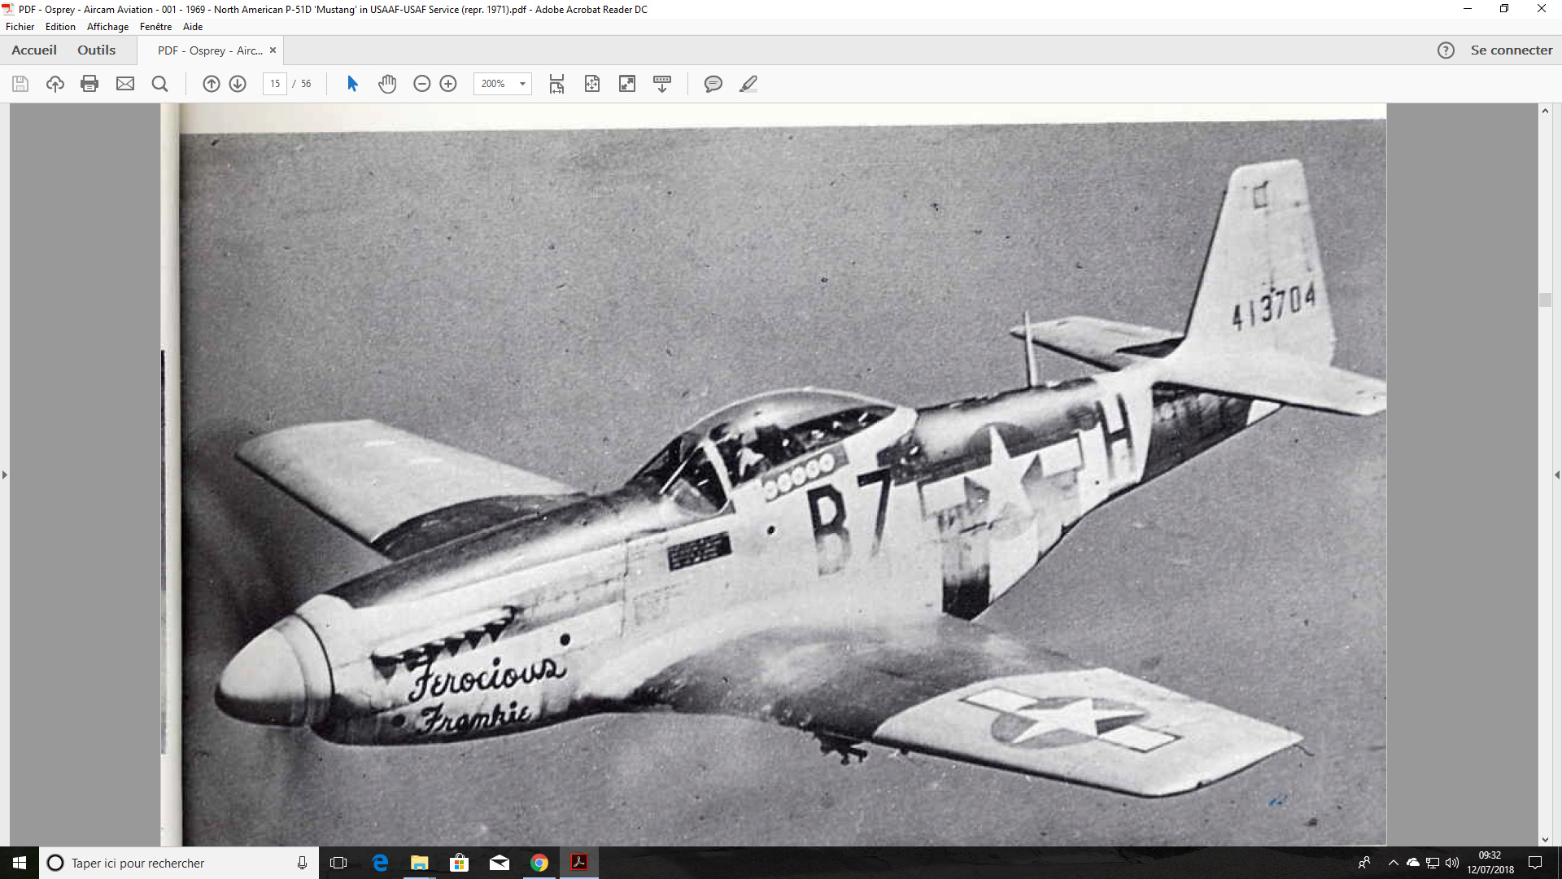Click the fit page icon
The image size is (1562, 879).
(592, 84)
